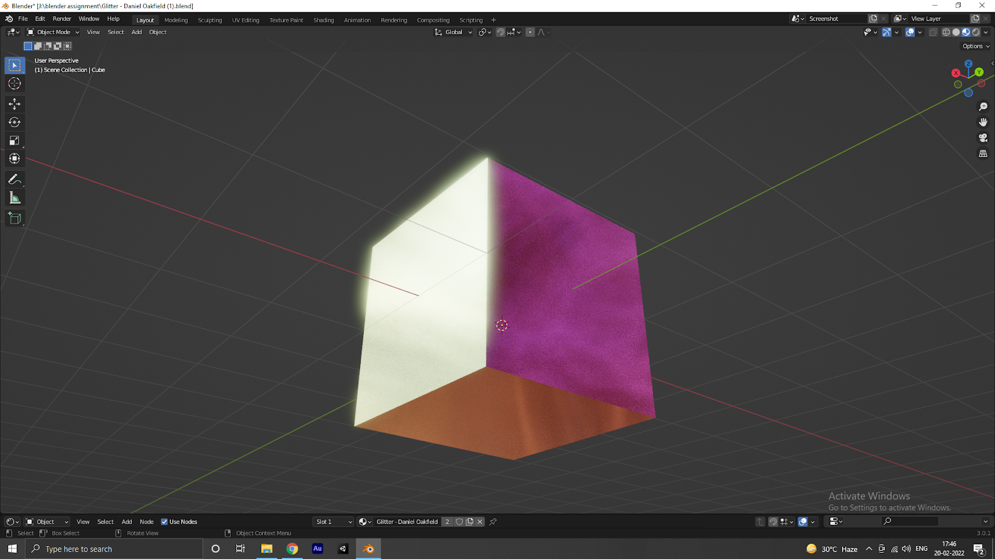The image size is (995, 559).
Task: Open the Render menu
Action: [x=62, y=19]
